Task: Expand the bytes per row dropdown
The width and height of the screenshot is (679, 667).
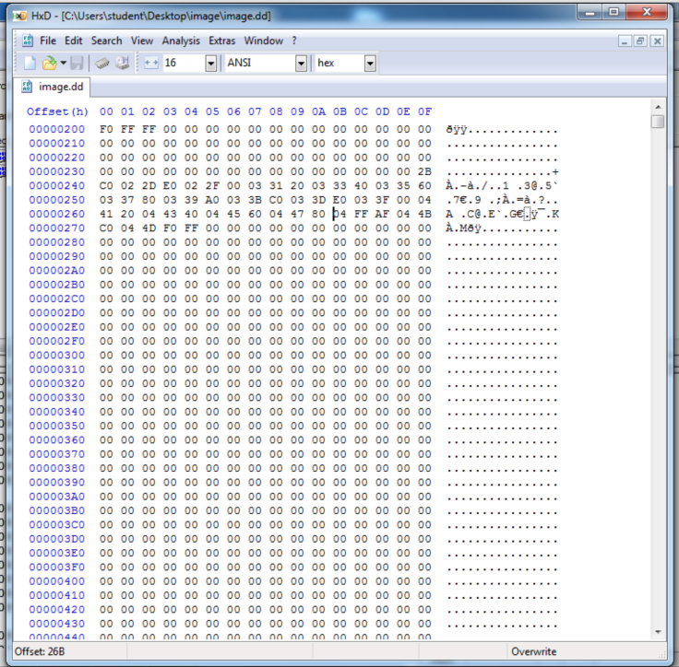Action: coord(210,63)
